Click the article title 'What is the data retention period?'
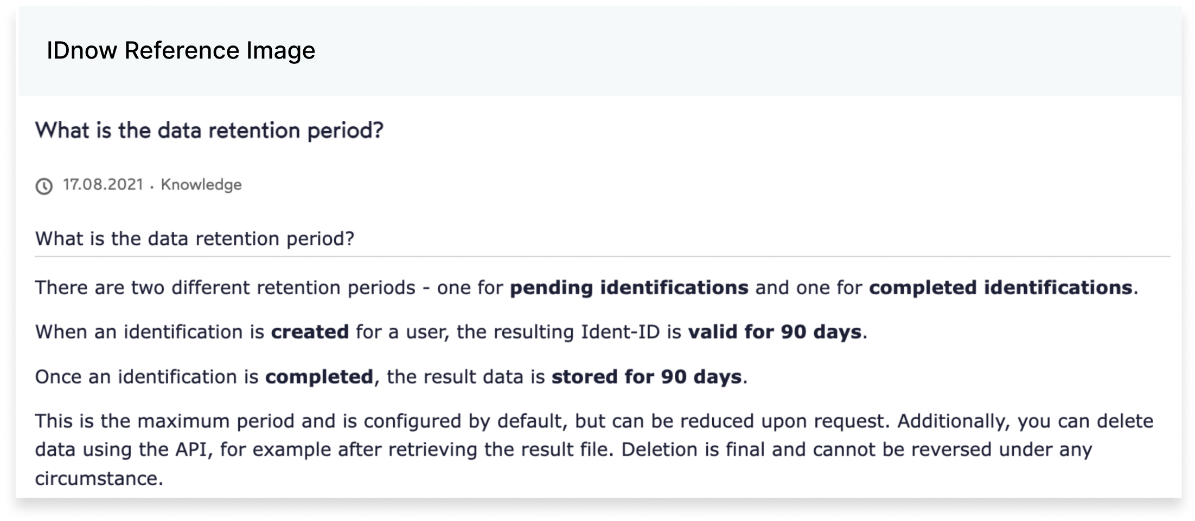1195x521 pixels. (209, 131)
